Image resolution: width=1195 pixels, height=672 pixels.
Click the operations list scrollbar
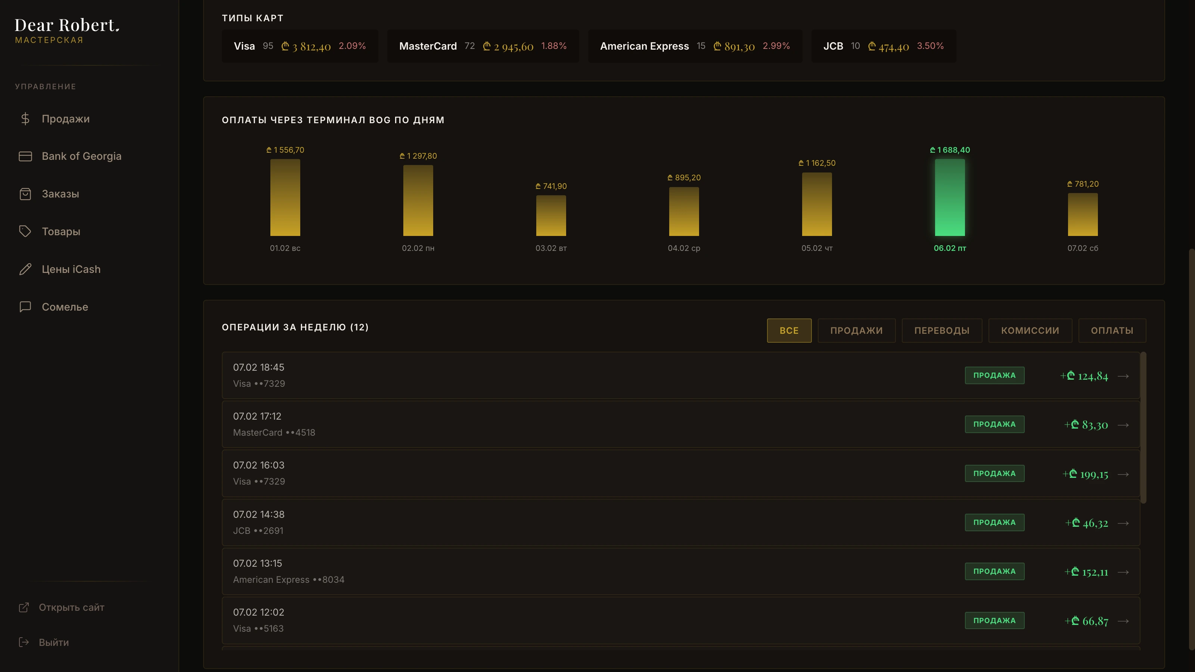coord(1143,427)
